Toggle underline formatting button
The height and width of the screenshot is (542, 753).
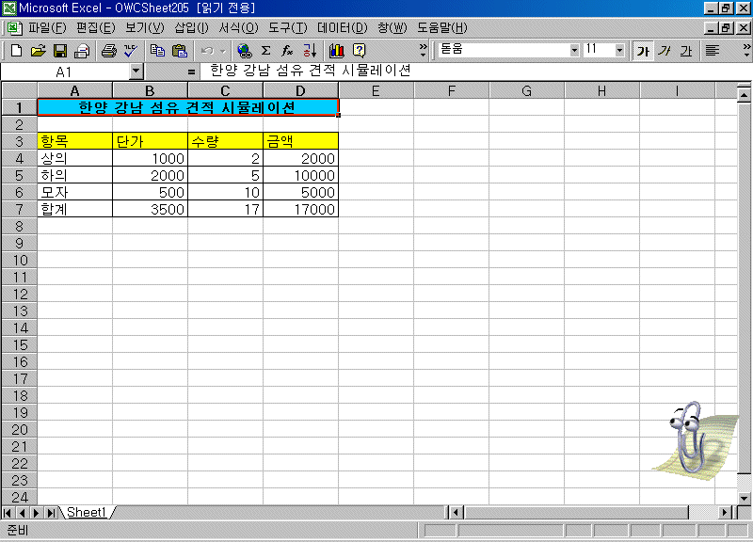(x=686, y=50)
